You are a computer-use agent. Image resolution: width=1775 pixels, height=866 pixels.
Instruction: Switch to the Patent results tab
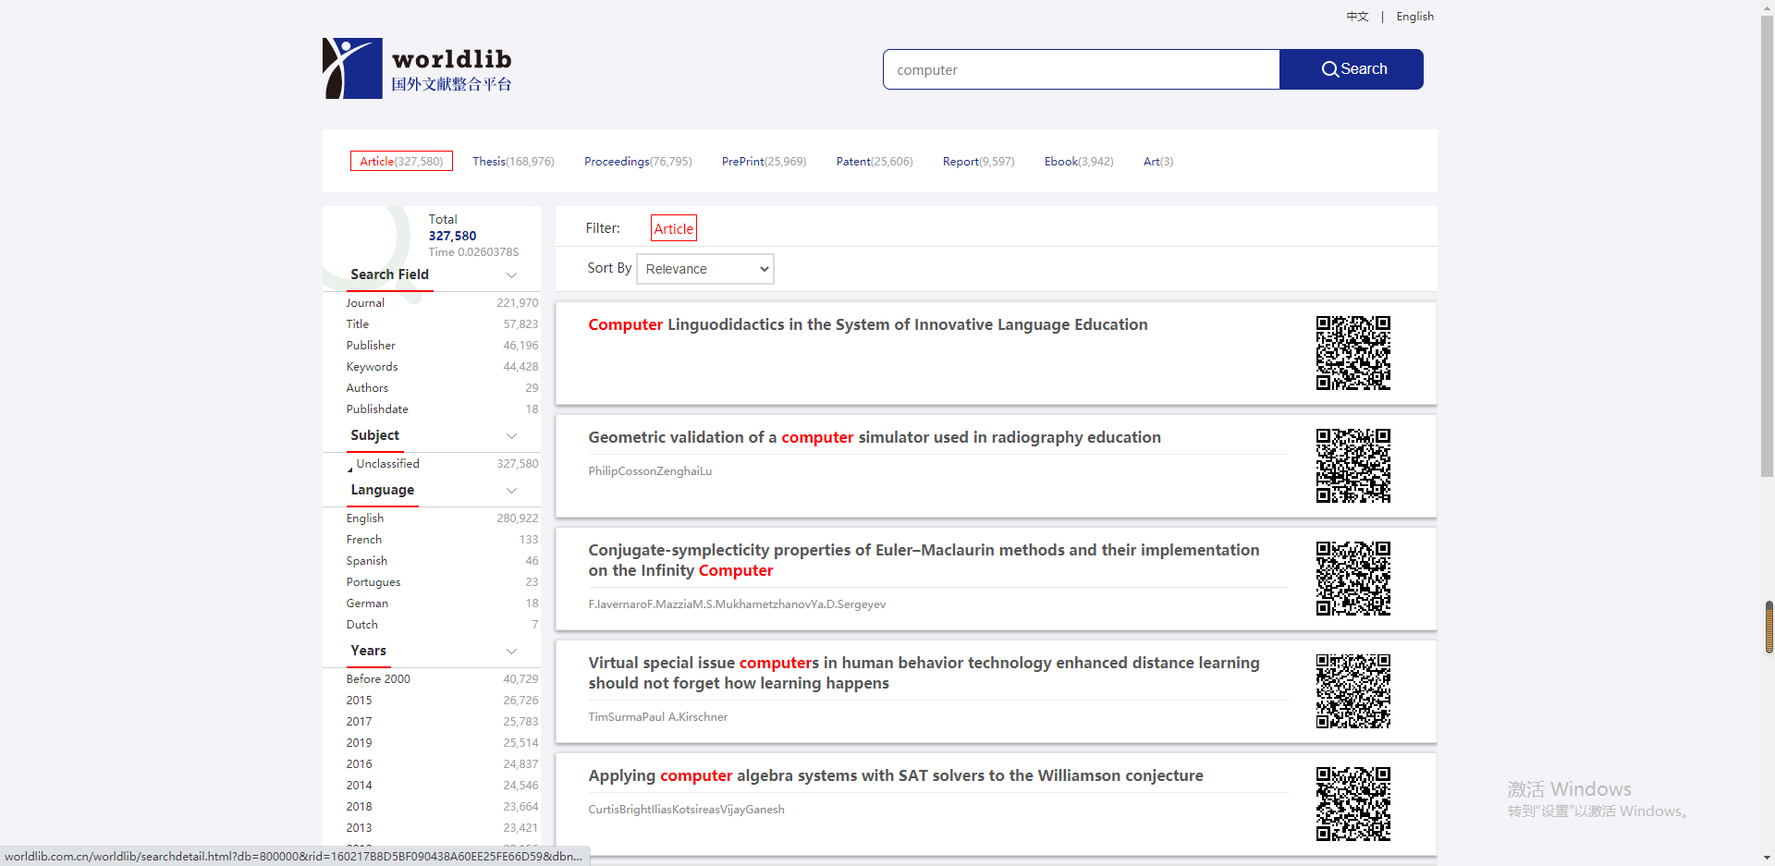click(874, 162)
